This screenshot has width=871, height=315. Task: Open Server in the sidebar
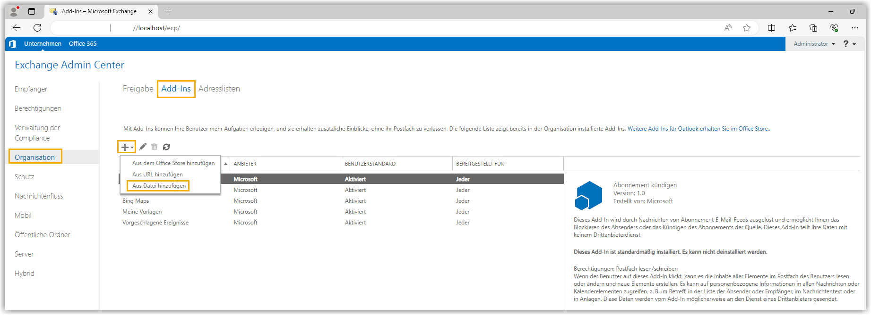[x=24, y=254]
